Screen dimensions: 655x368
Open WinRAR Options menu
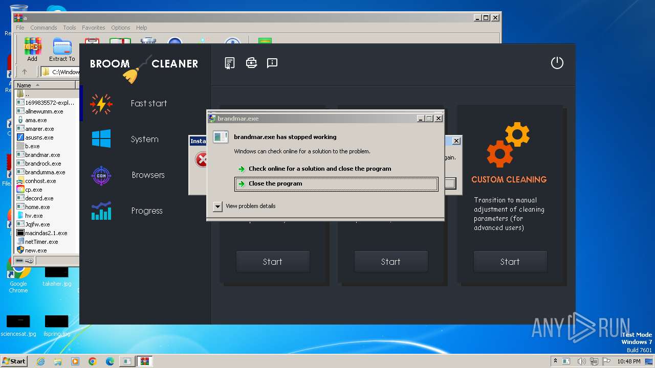[x=121, y=28]
